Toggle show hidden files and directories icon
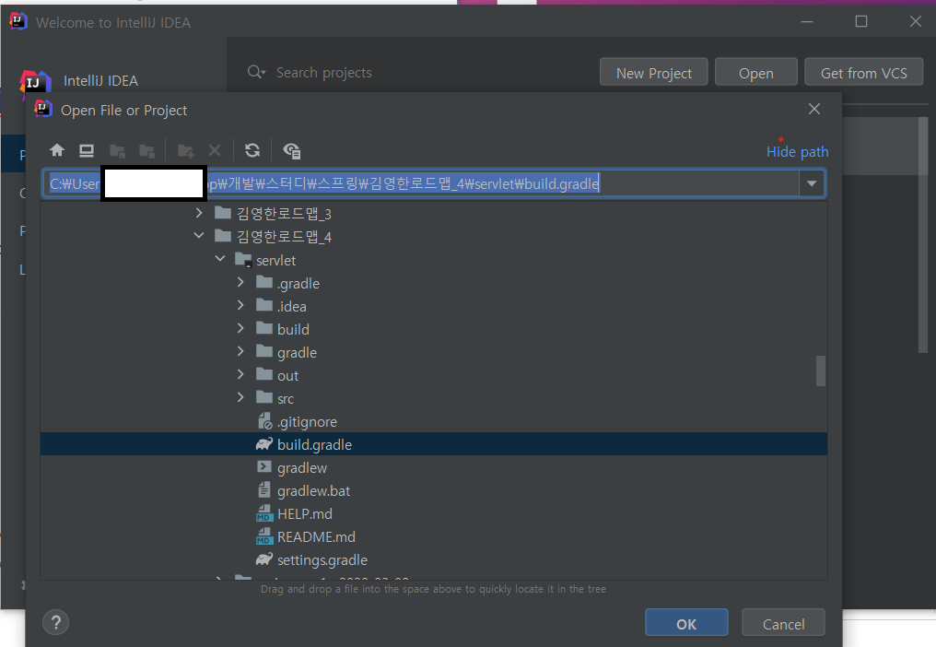The width and height of the screenshot is (936, 647). point(292,150)
